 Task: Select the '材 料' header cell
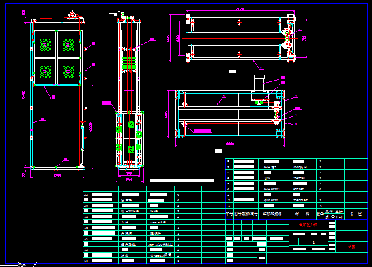point(302,214)
